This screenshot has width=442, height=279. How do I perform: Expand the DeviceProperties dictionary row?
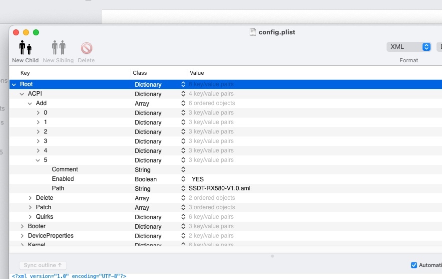pyautogui.click(x=22, y=236)
